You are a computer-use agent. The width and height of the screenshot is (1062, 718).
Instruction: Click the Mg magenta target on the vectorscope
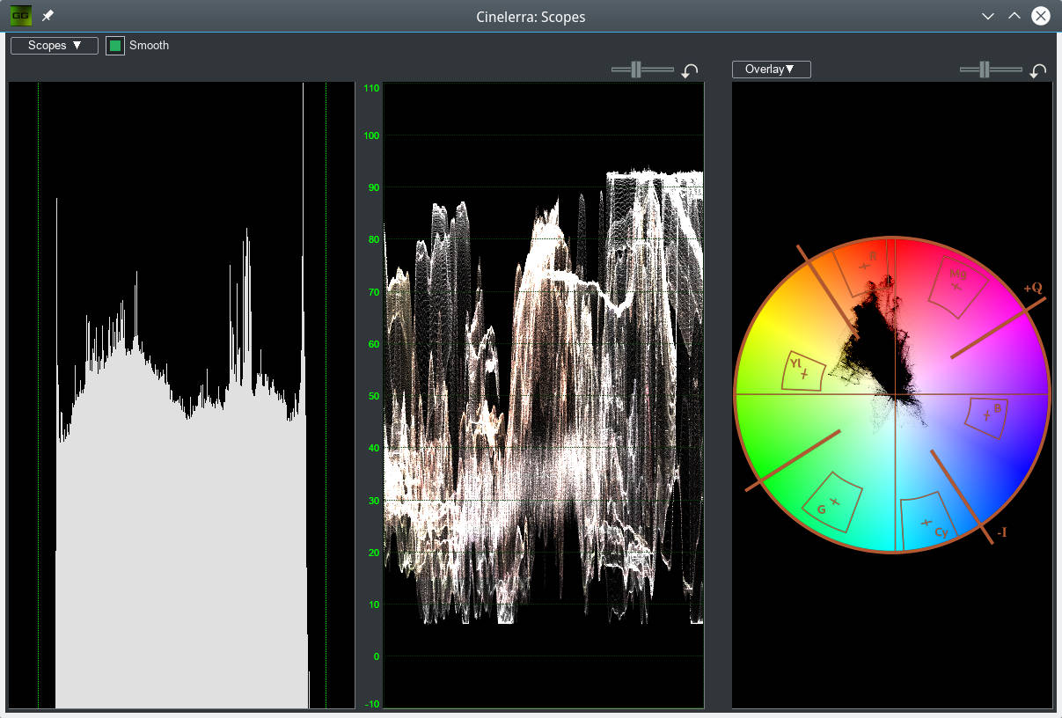[x=957, y=286]
